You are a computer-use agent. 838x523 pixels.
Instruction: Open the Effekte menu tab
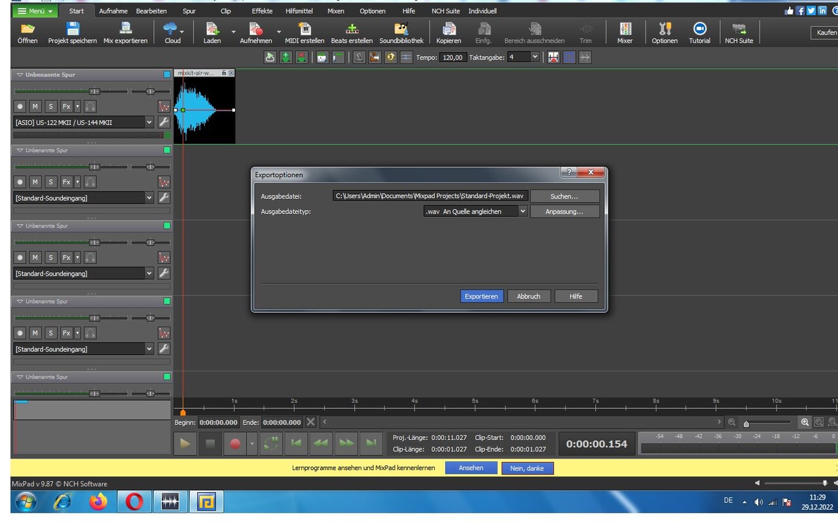(x=262, y=11)
